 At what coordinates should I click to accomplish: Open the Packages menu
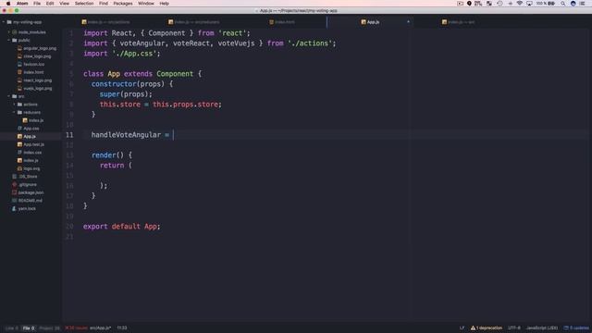click(x=123, y=4)
